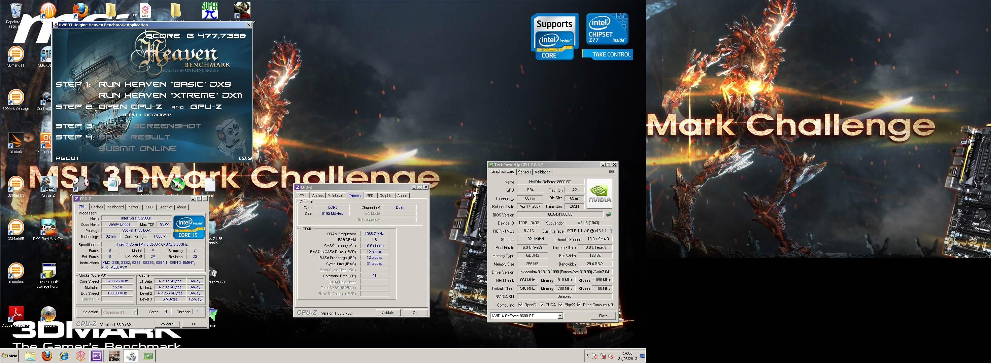991x363 pixels.
Task: Open Graphics tab in CPU-Z Memory window
Action: tap(386, 196)
